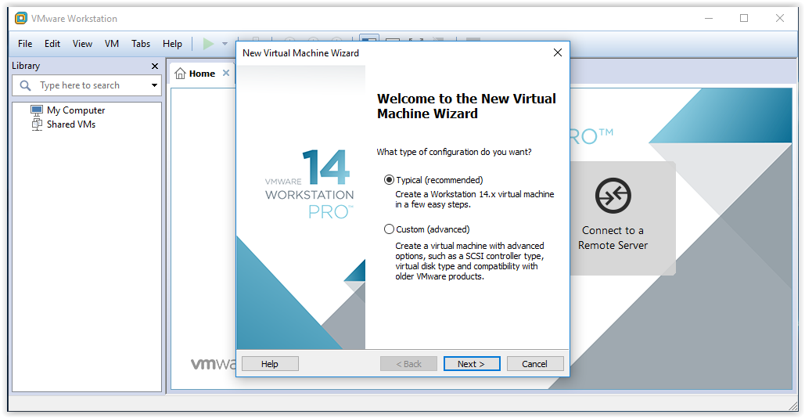805x418 pixels.
Task: Click the wizard's Help button
Action: click(x=270, y=363)
